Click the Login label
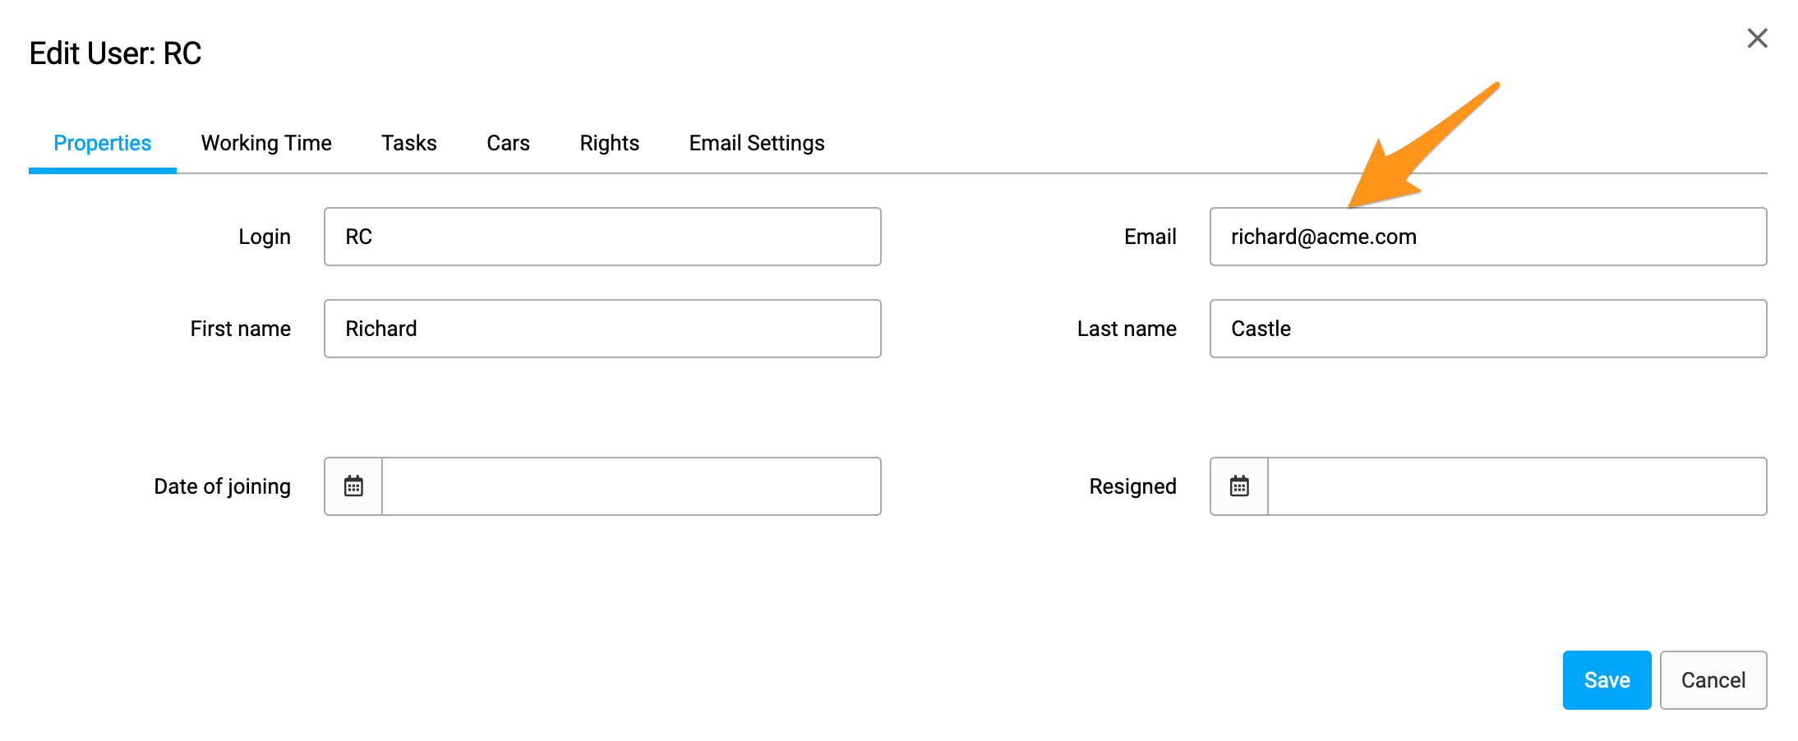 tap(265, 237)
